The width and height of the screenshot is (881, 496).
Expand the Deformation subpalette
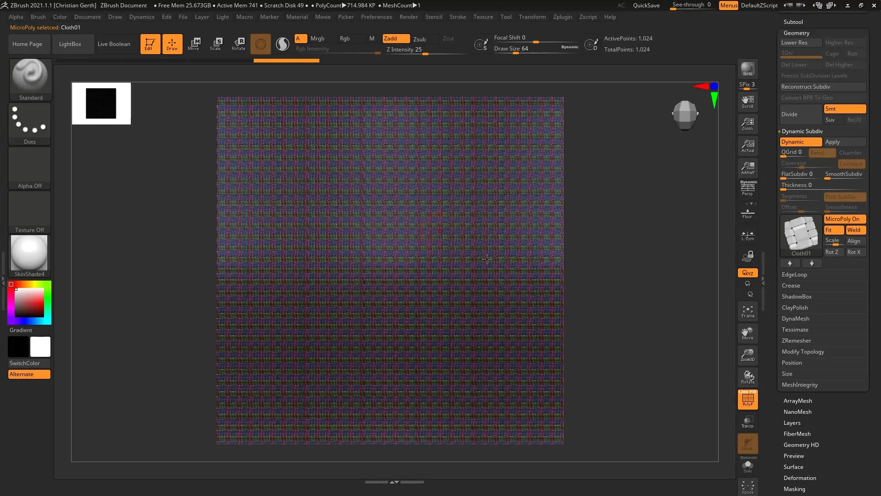point(799,478)
